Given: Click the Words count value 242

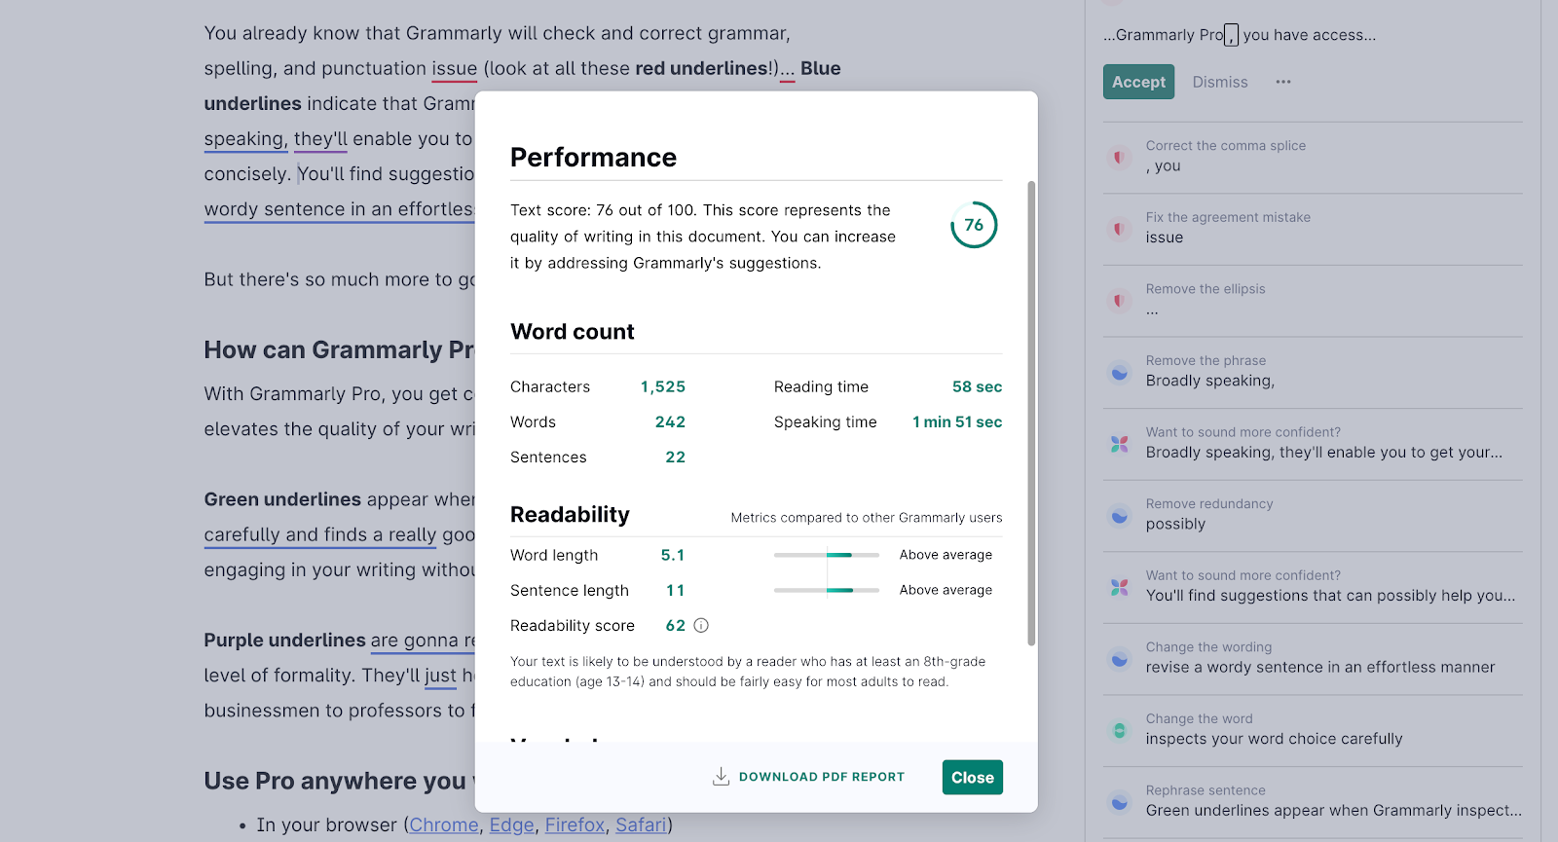Looking at the screenshot, I should point(670,421).
